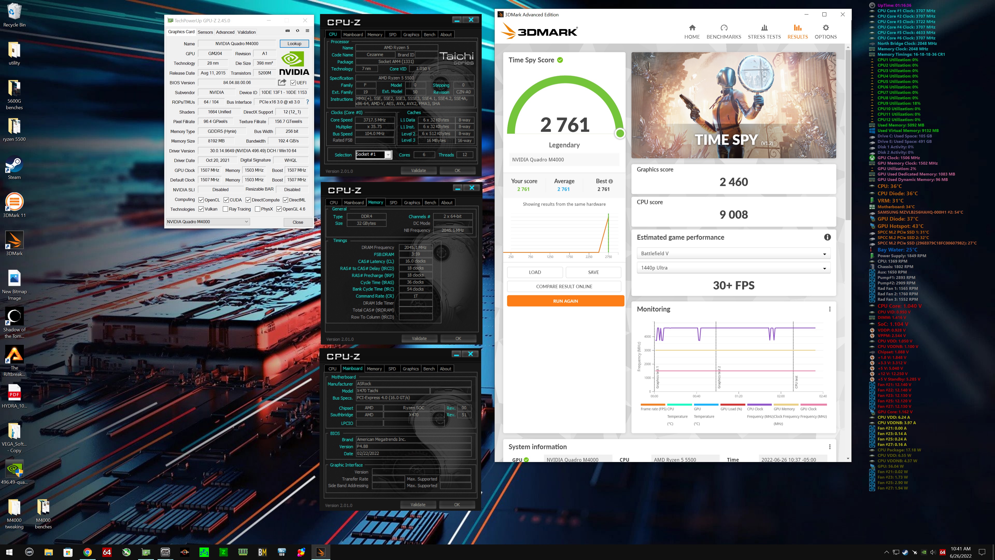Open the Monitoring three-dot menu
Screen dimensions: 995x560
830,309
